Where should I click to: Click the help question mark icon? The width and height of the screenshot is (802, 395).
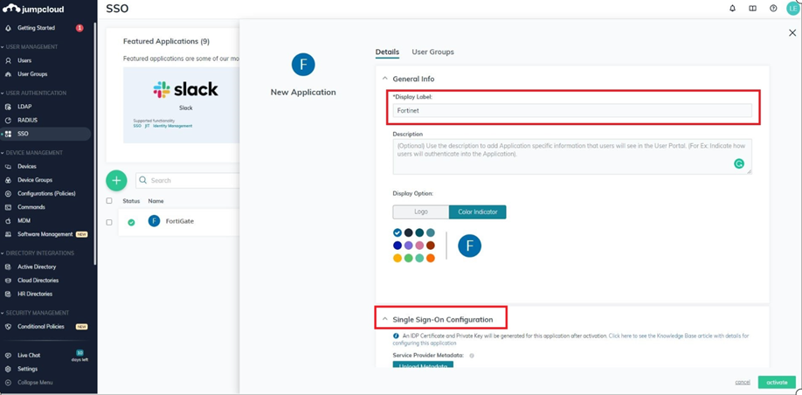(773, 9)
